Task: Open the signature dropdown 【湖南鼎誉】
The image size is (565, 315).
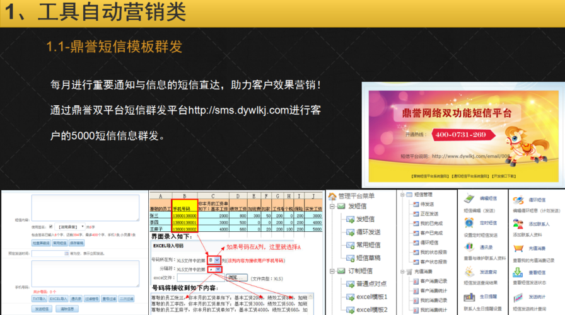Action: (x=69, y=227)
